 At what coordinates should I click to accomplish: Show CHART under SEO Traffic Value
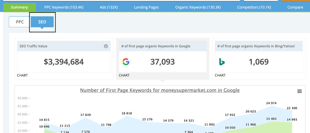(22, 75)
